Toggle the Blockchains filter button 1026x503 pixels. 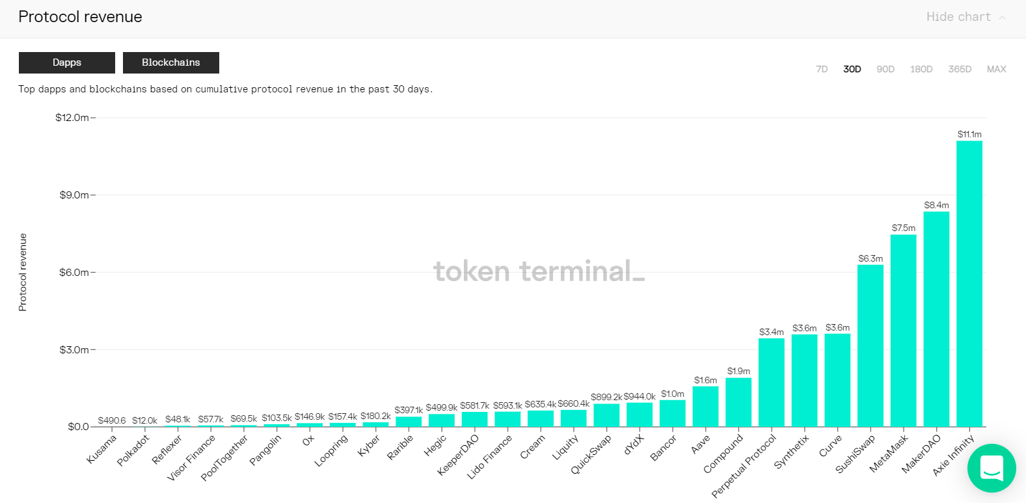(x=171, y=62)
